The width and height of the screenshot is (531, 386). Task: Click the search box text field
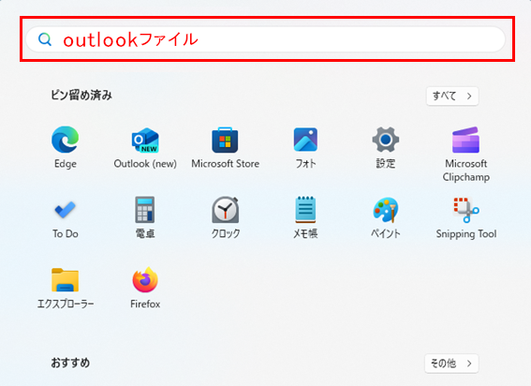(266, 39)
